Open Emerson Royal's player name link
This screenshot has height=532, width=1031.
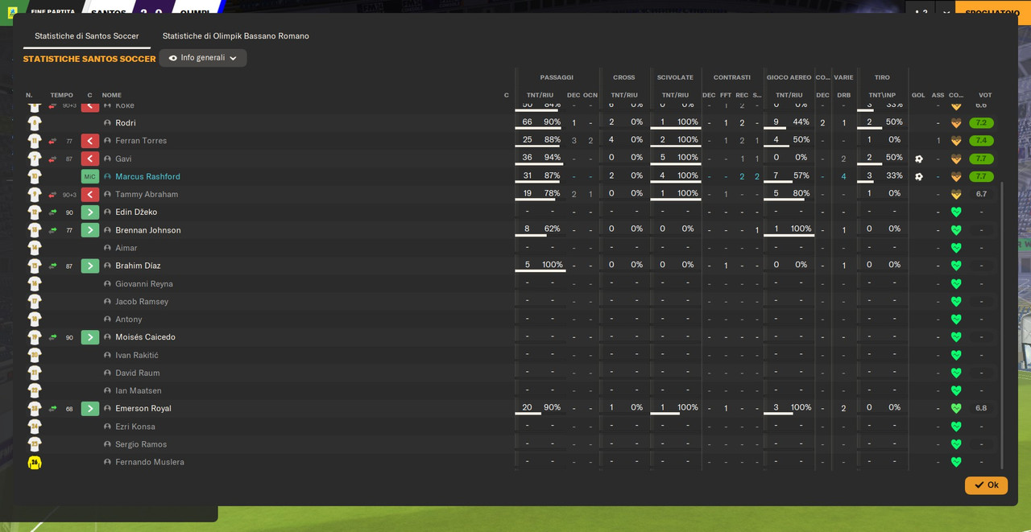143,409
